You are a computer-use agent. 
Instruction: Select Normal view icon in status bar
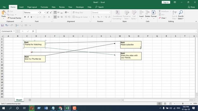coord(159,104)
